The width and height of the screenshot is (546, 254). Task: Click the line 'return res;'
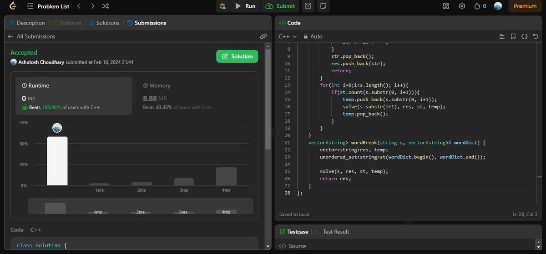(x=335, y=179)
